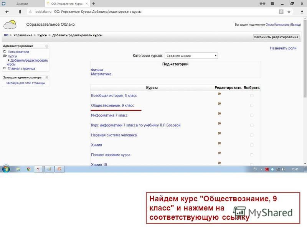
Task: Click Закончить редактирование button
Action: 276,37
